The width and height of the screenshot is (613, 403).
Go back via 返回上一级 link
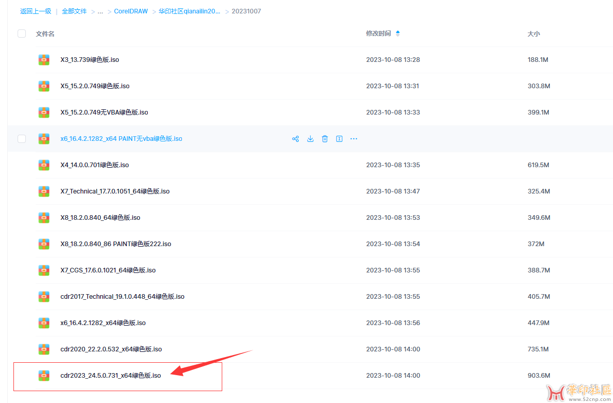click(x=36, y=11)
